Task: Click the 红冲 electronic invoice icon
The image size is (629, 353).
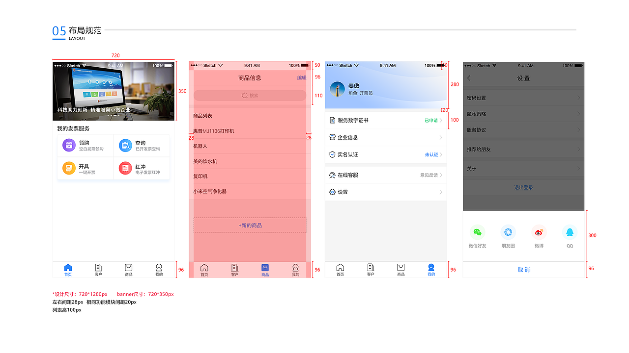Action: point(125,167)
